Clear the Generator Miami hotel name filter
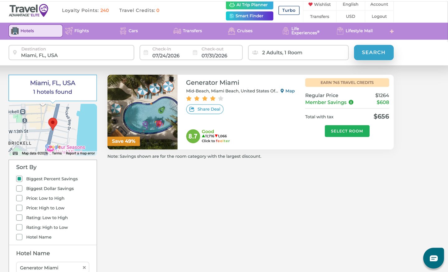 84,268
